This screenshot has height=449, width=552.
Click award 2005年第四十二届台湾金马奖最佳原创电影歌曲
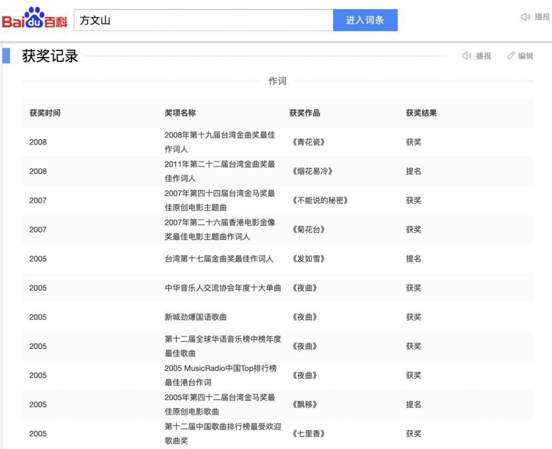click(x=220, y=405)
